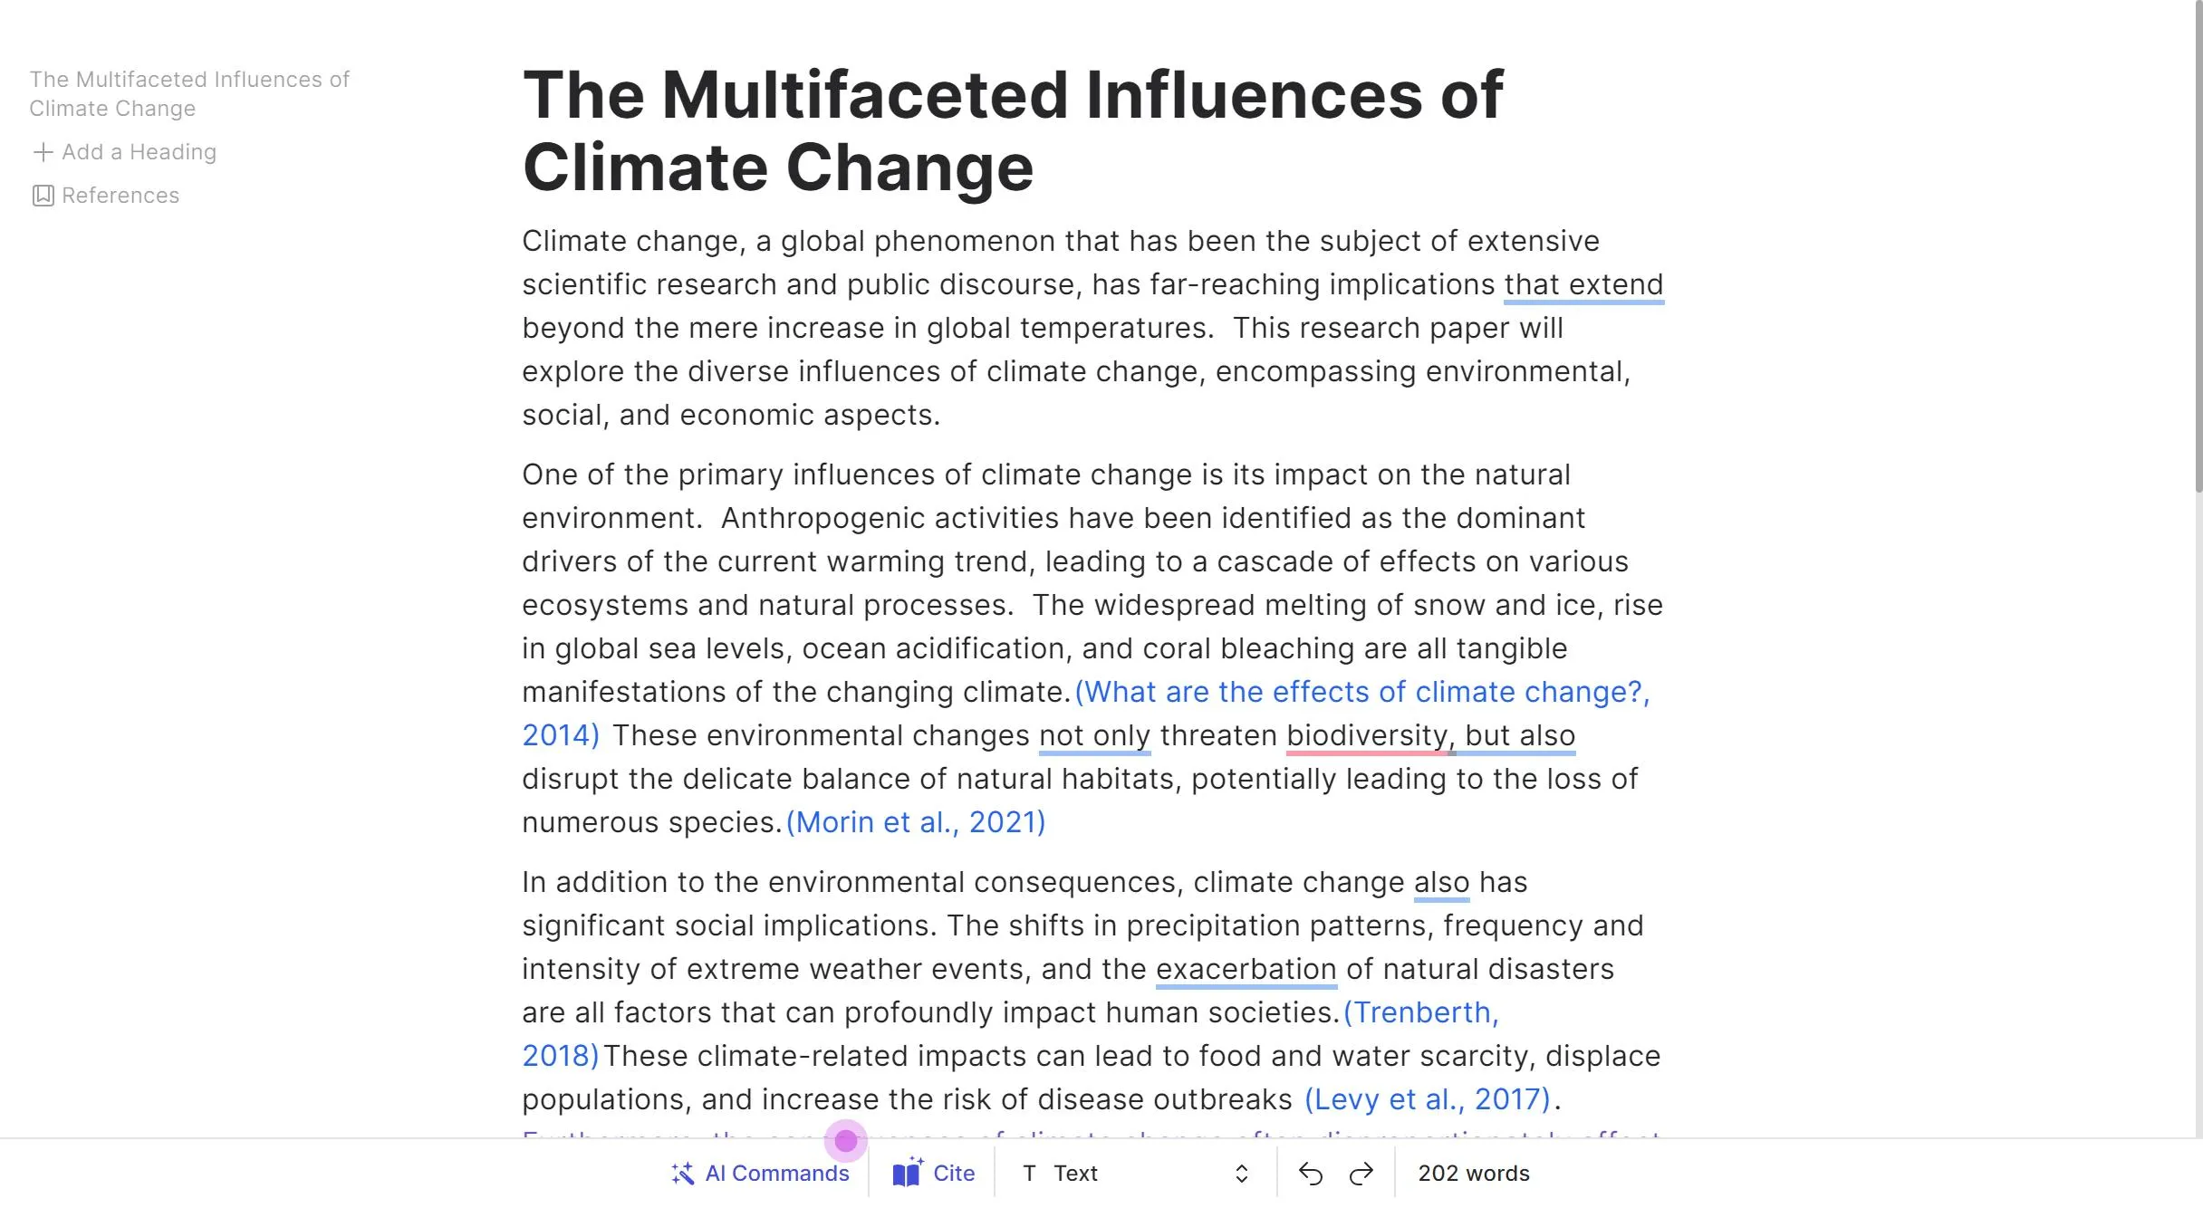The image size is (2203, 1208).
Task: Click the plus icon beside Add a Heading
Action: (43, 152)
